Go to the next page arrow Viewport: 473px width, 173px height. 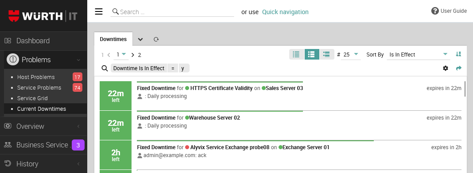(x=133, y=55)
